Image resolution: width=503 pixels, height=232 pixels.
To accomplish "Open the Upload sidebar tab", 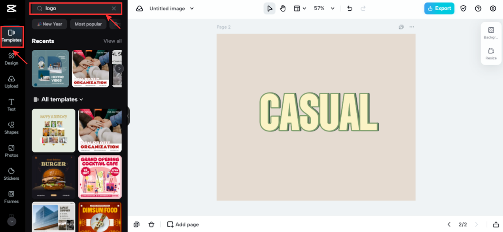I will click(x=11, y=82).
